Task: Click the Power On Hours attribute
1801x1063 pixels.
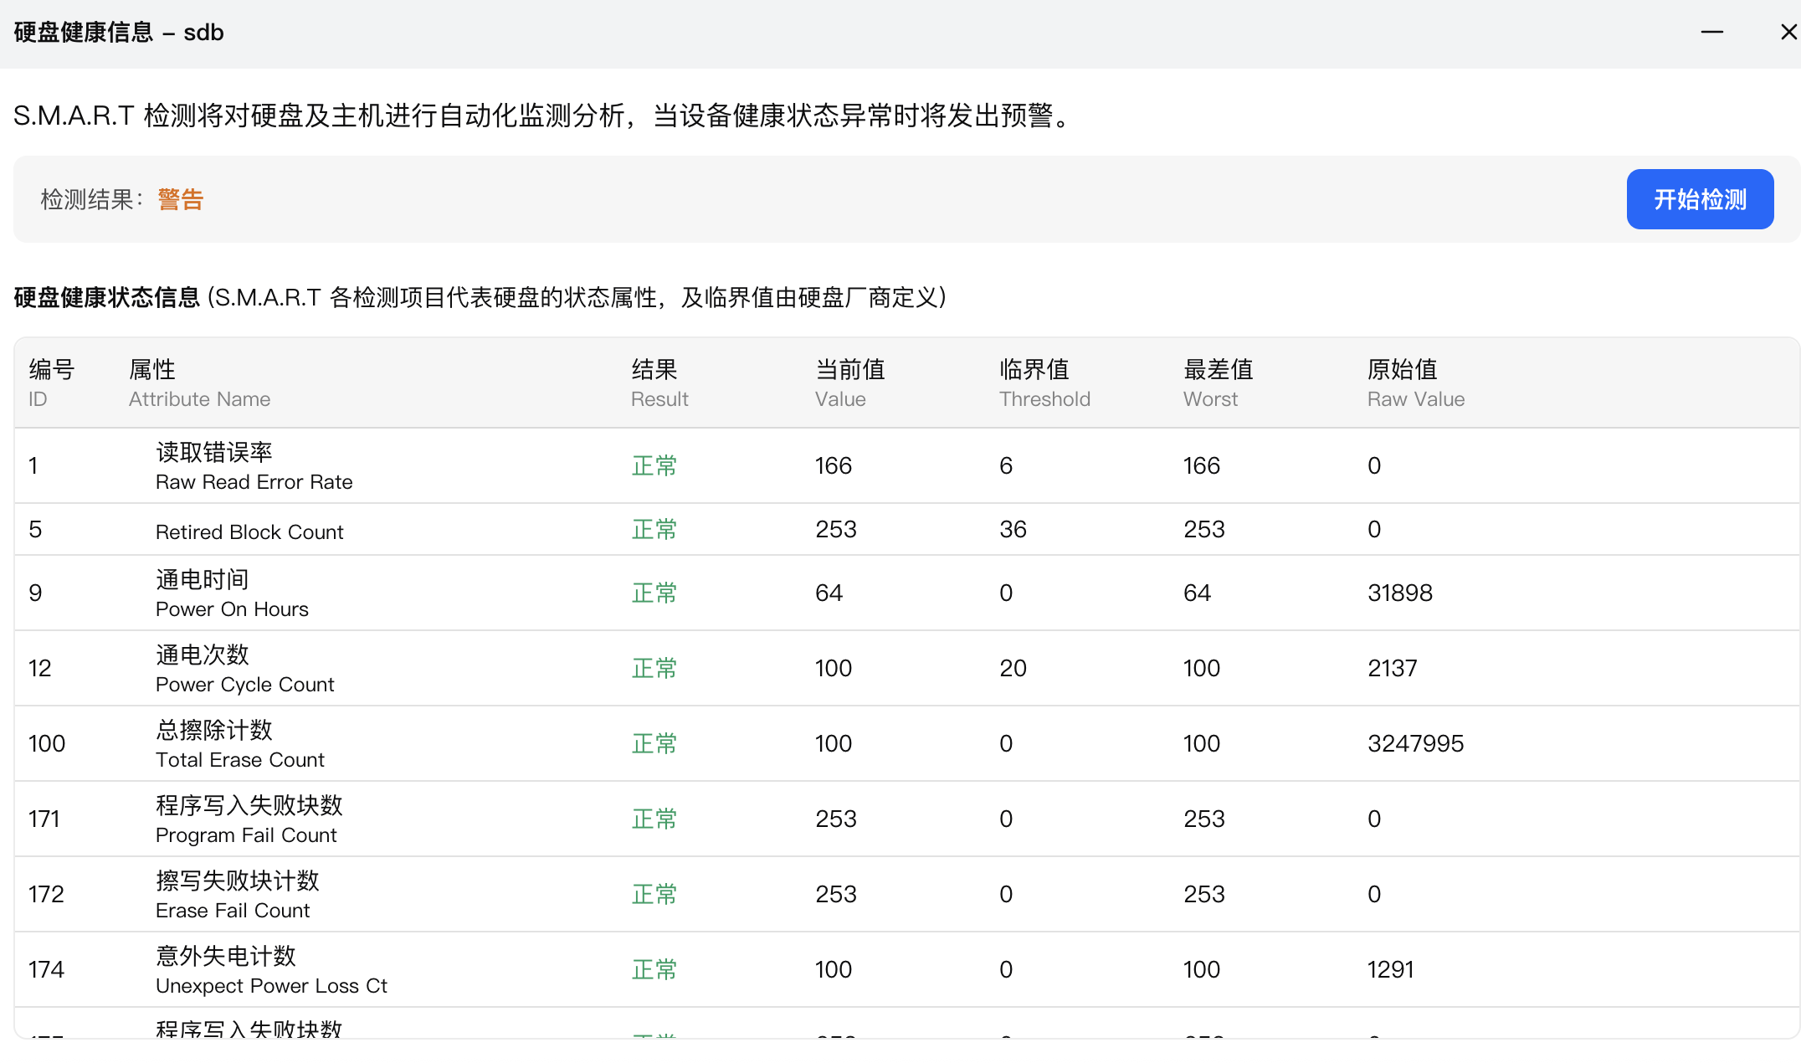Action: click(232, 609)
